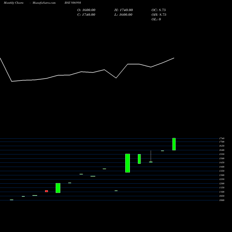The width and height of the screenshot is (232, 232).
Task: Click the 1100 price axis label
Action: tap(222, 192)
